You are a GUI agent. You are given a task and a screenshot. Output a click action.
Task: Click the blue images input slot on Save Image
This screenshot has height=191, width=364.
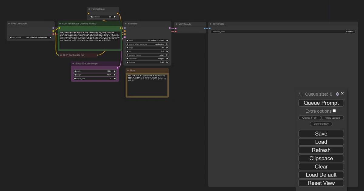click(210, 28)
